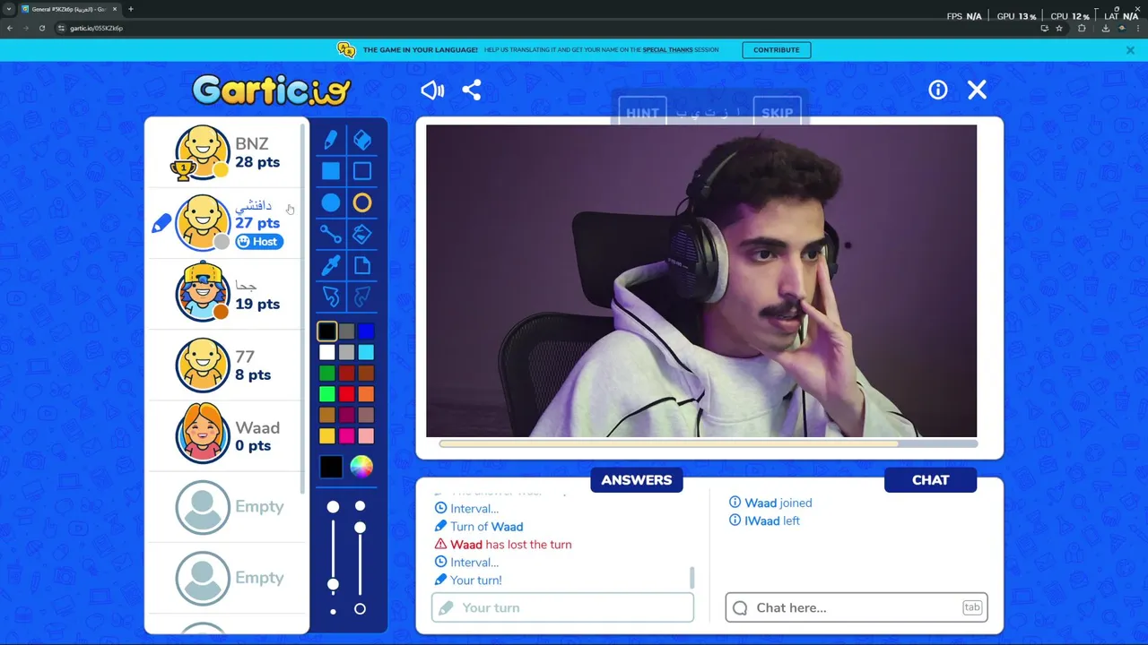The width and height of the screenshot is (1148, 645).
Task: Click the opacity slider handle
Action: pos(360,528)
